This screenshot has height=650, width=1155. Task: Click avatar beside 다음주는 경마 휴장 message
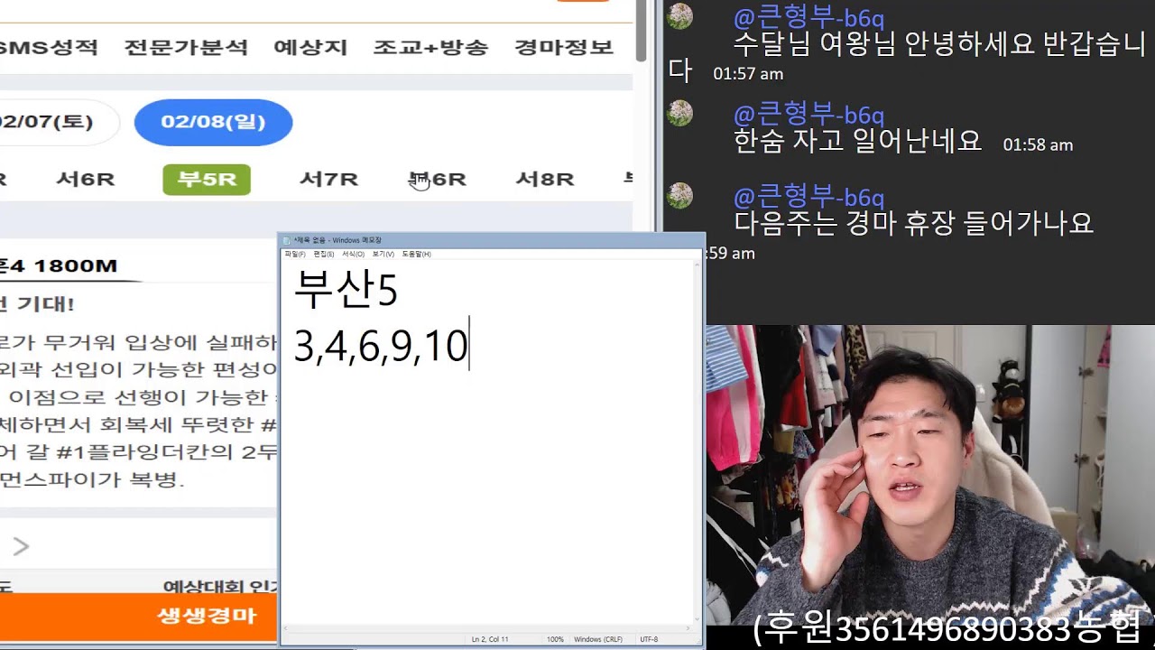tap(680, 195)
